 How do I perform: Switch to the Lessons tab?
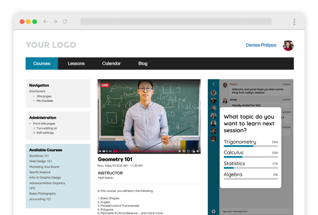click(x=76, y=64)
